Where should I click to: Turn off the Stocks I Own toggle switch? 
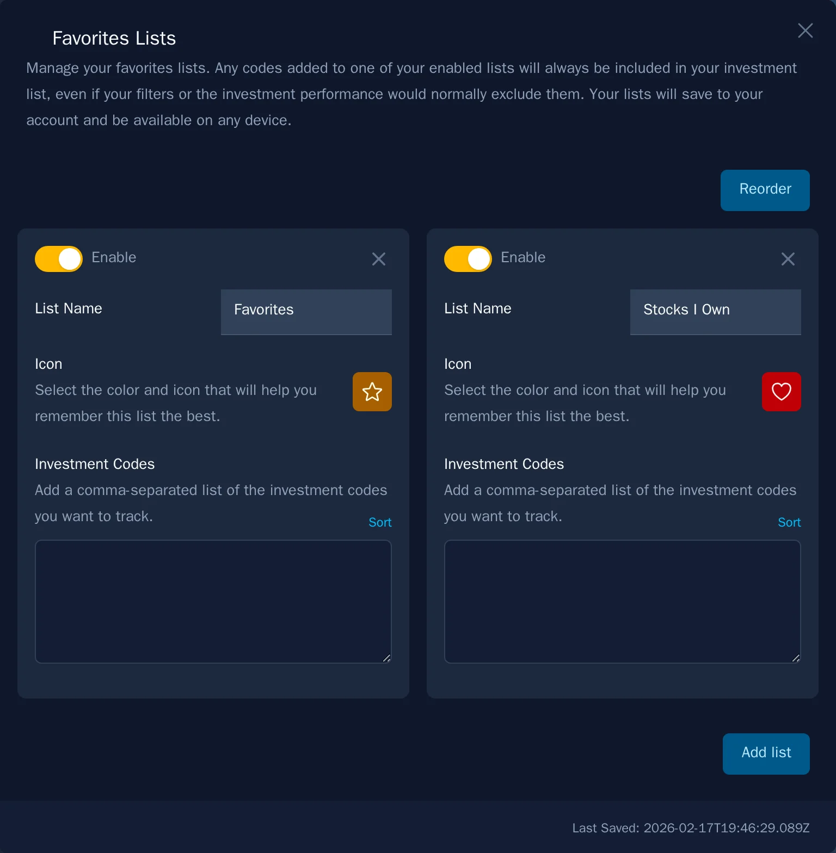[x=468, y=259]
